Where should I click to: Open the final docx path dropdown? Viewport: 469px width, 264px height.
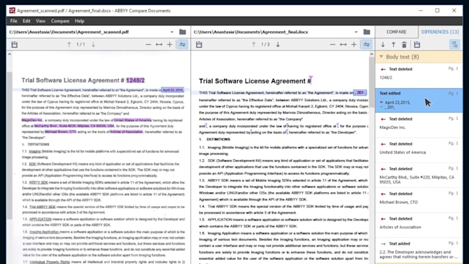pyautogui.click(x=356, y=32)
